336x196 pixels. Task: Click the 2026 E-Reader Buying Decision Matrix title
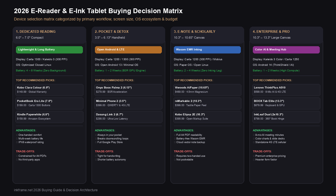98,11
